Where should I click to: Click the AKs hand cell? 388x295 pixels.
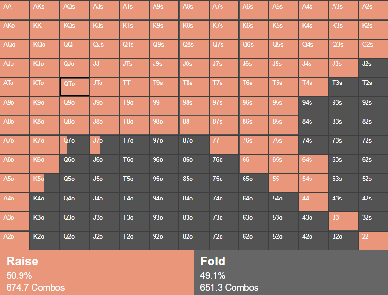tap(44, 10)
